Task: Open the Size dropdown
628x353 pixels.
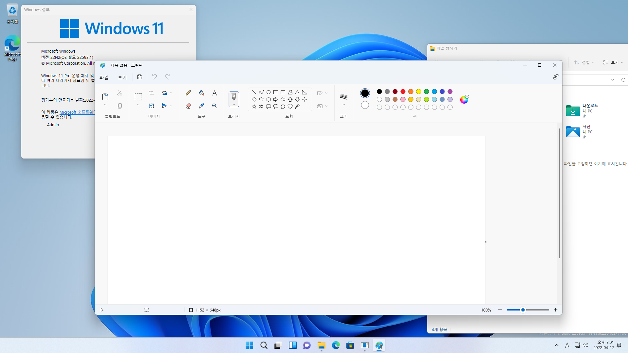Action: [344, 105]
